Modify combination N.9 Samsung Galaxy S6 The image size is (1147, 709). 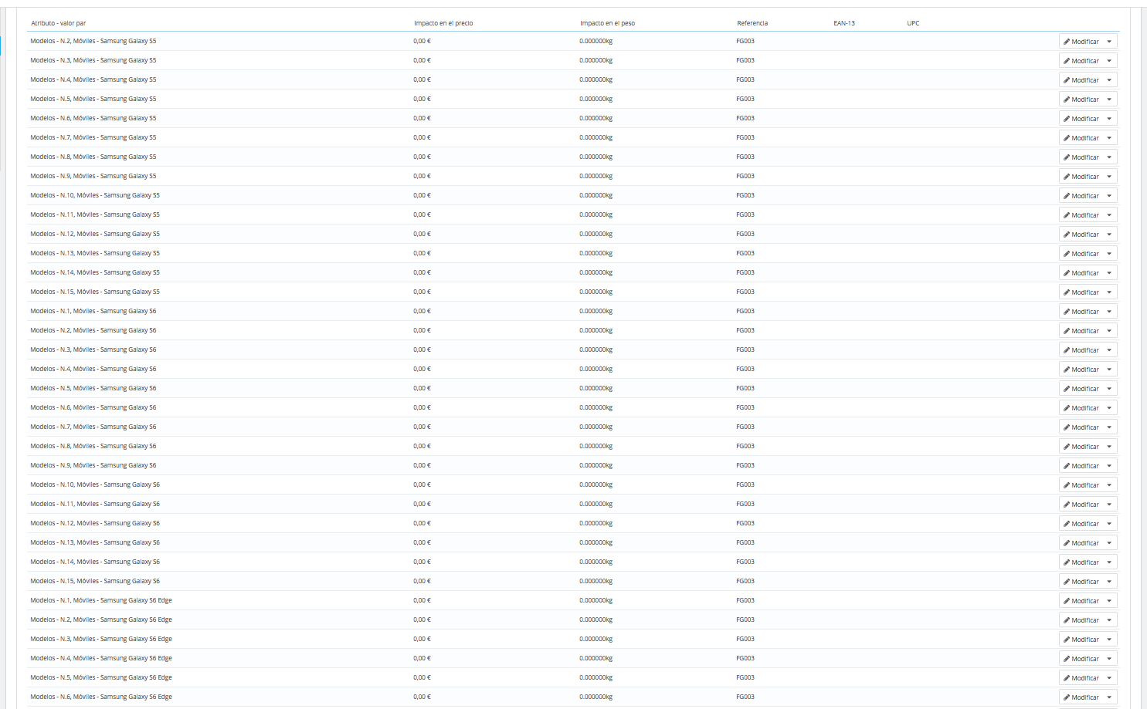pyautogui.click(x=1081, y=466)
